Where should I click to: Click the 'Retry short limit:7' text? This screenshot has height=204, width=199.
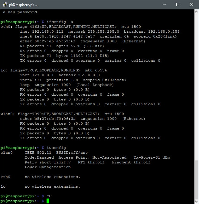pyautogui.click(x=48, y=162)
